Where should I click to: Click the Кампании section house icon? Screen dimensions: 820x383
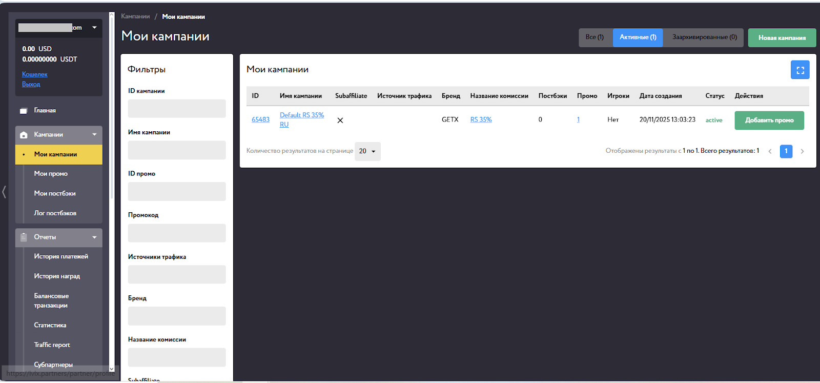tap(24, 135)
